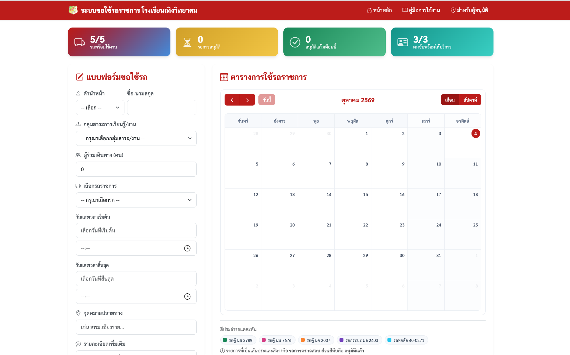Click the green swatch for รถตู้ นข 3789
The height and width of the screenshot is (355, 570).
tap(225, 340)
